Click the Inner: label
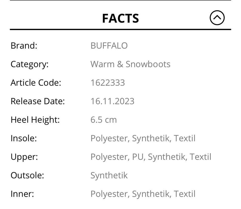Viewport: 241px width, 209px height. 22,194
